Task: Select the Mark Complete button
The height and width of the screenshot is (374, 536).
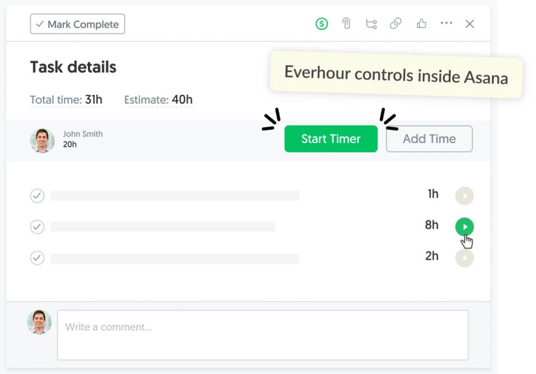Action: pos(77,24)
